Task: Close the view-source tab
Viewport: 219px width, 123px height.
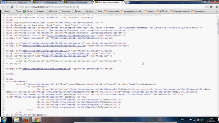Action: click(x=122, y=2)
